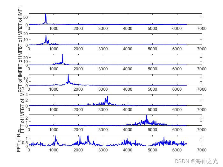Click the "2000" x-tick below the IMF3 plot
The height and width of the screenshot is (167, 223).
coord(78,69)
